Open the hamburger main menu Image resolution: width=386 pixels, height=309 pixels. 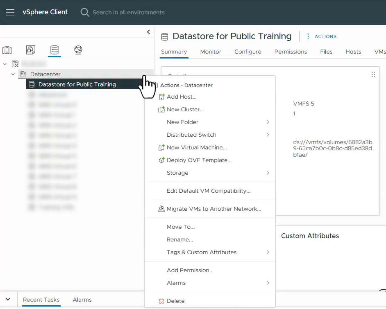[10, 12]
